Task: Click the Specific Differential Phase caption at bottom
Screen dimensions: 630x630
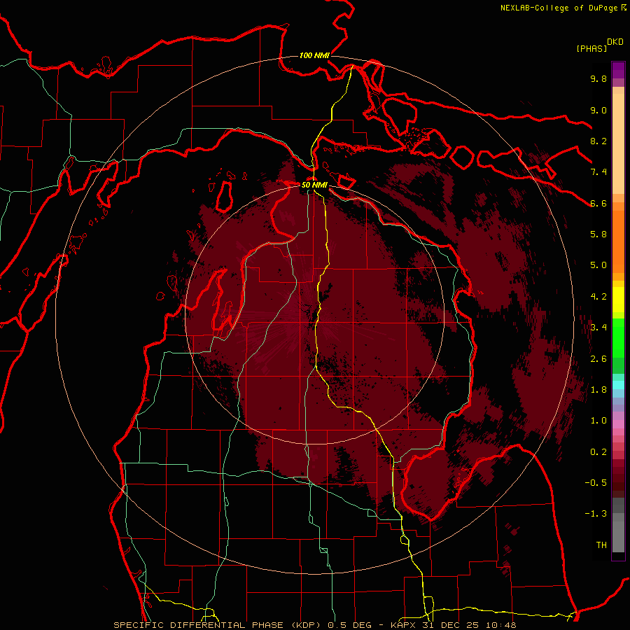Action: pyautogui.click(x=314, y=625)
